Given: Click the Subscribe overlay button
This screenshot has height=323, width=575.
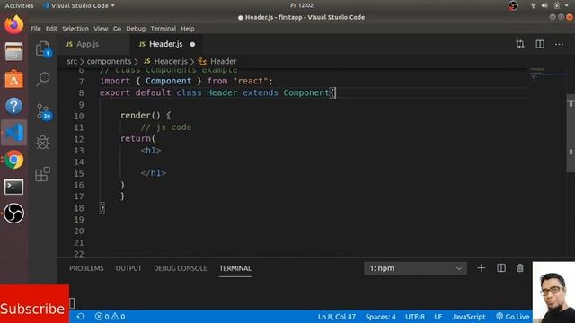Looking at the screenshot, I should coord(34,304).
